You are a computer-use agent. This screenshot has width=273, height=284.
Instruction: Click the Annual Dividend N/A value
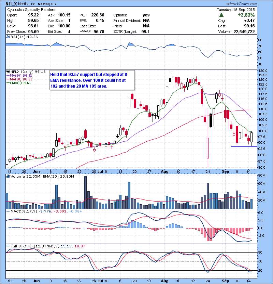146,21
